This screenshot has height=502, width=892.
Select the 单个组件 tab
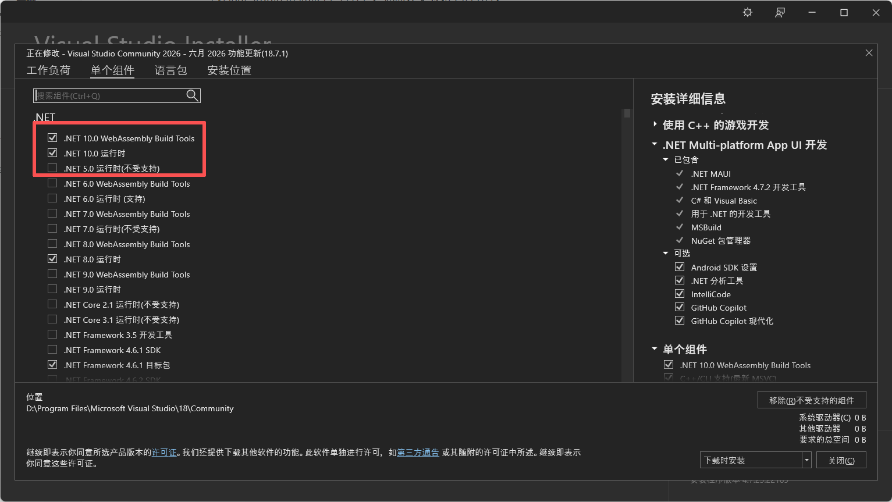click(112, 70)
